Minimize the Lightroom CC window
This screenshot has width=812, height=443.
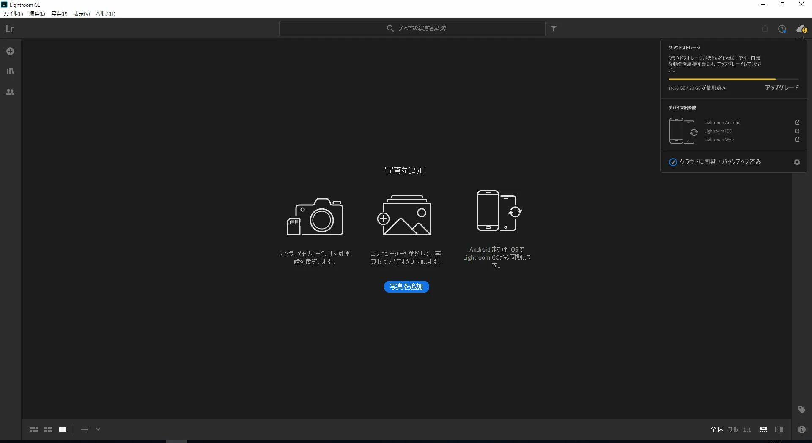coord(763,5)
